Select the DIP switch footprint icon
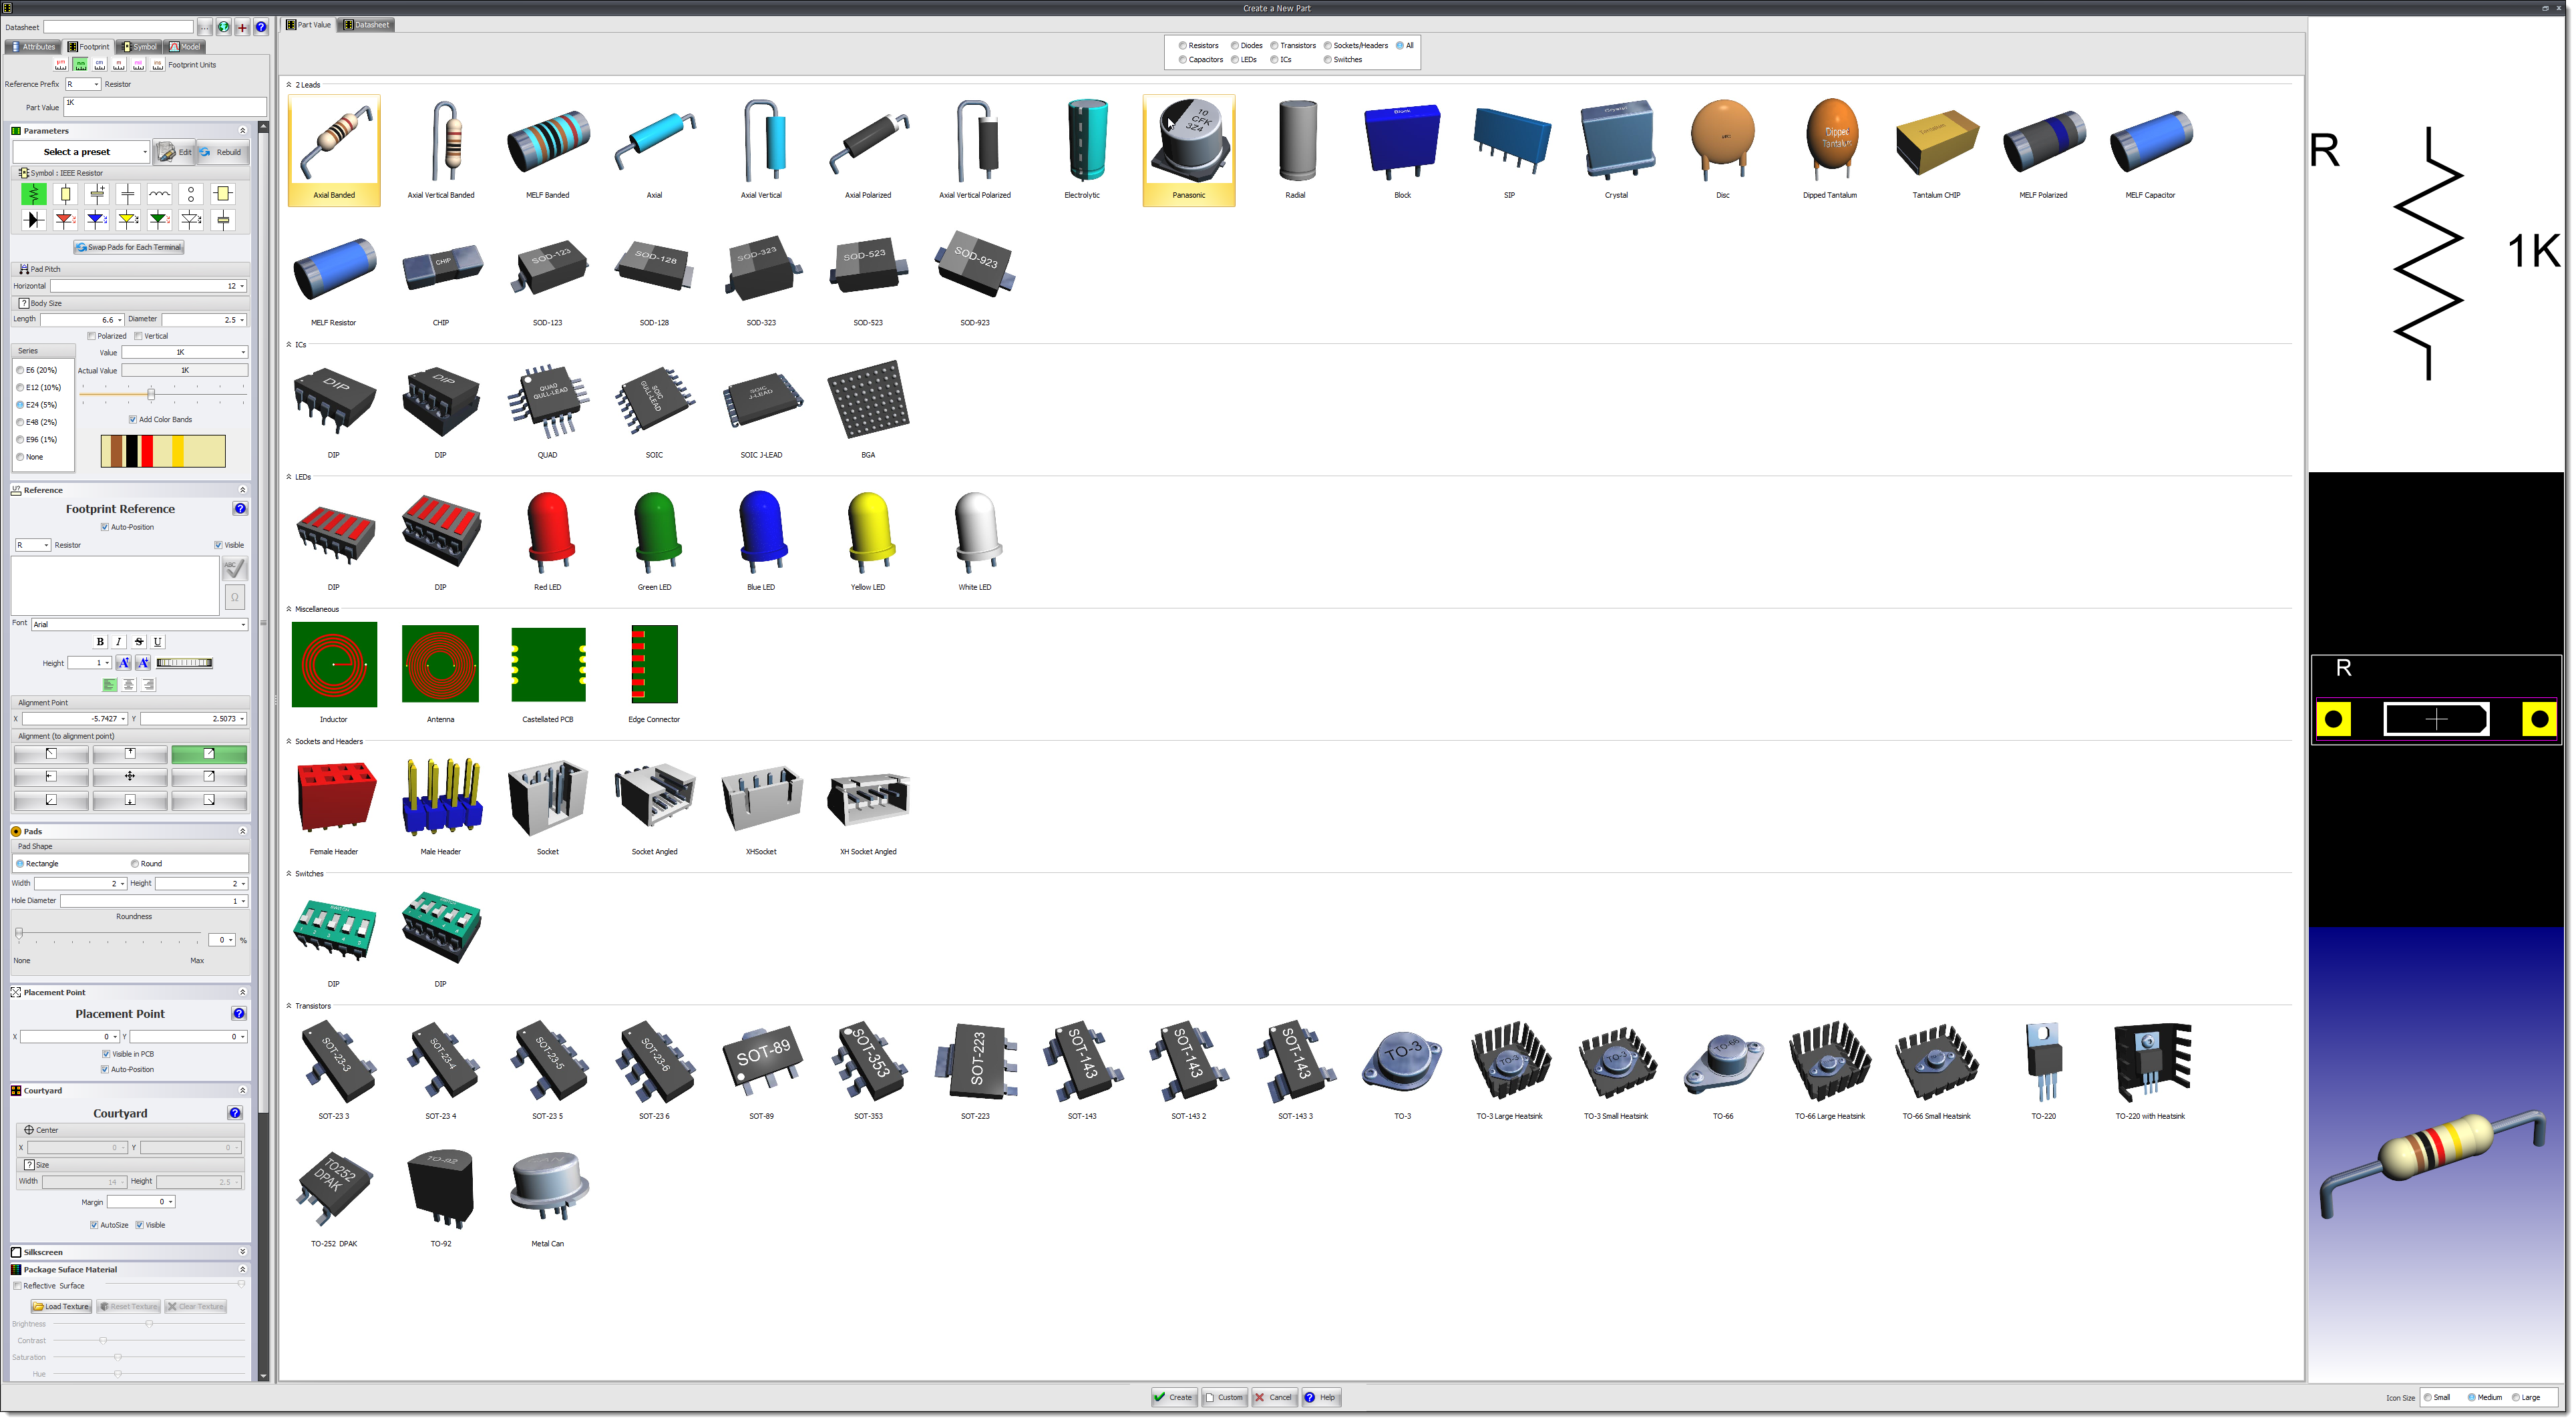Screen dimensions: 2576x1422 point(335,928)
